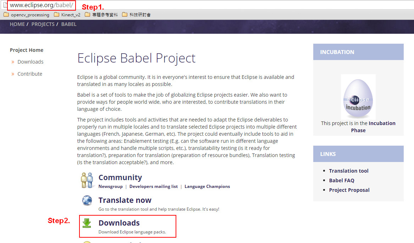Open the 專題參考資料 bookmark folder
This screenshot has width=414, height=243.
[101, 15]
